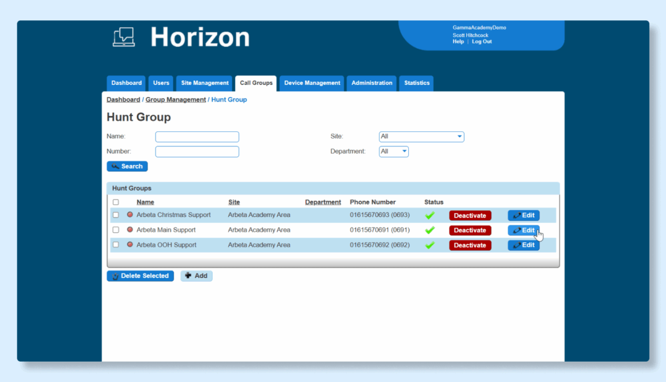Click green checkmark in Arbeta OOH Support row
The width and height of the screenshot is (666, 382).
(430, 245)
